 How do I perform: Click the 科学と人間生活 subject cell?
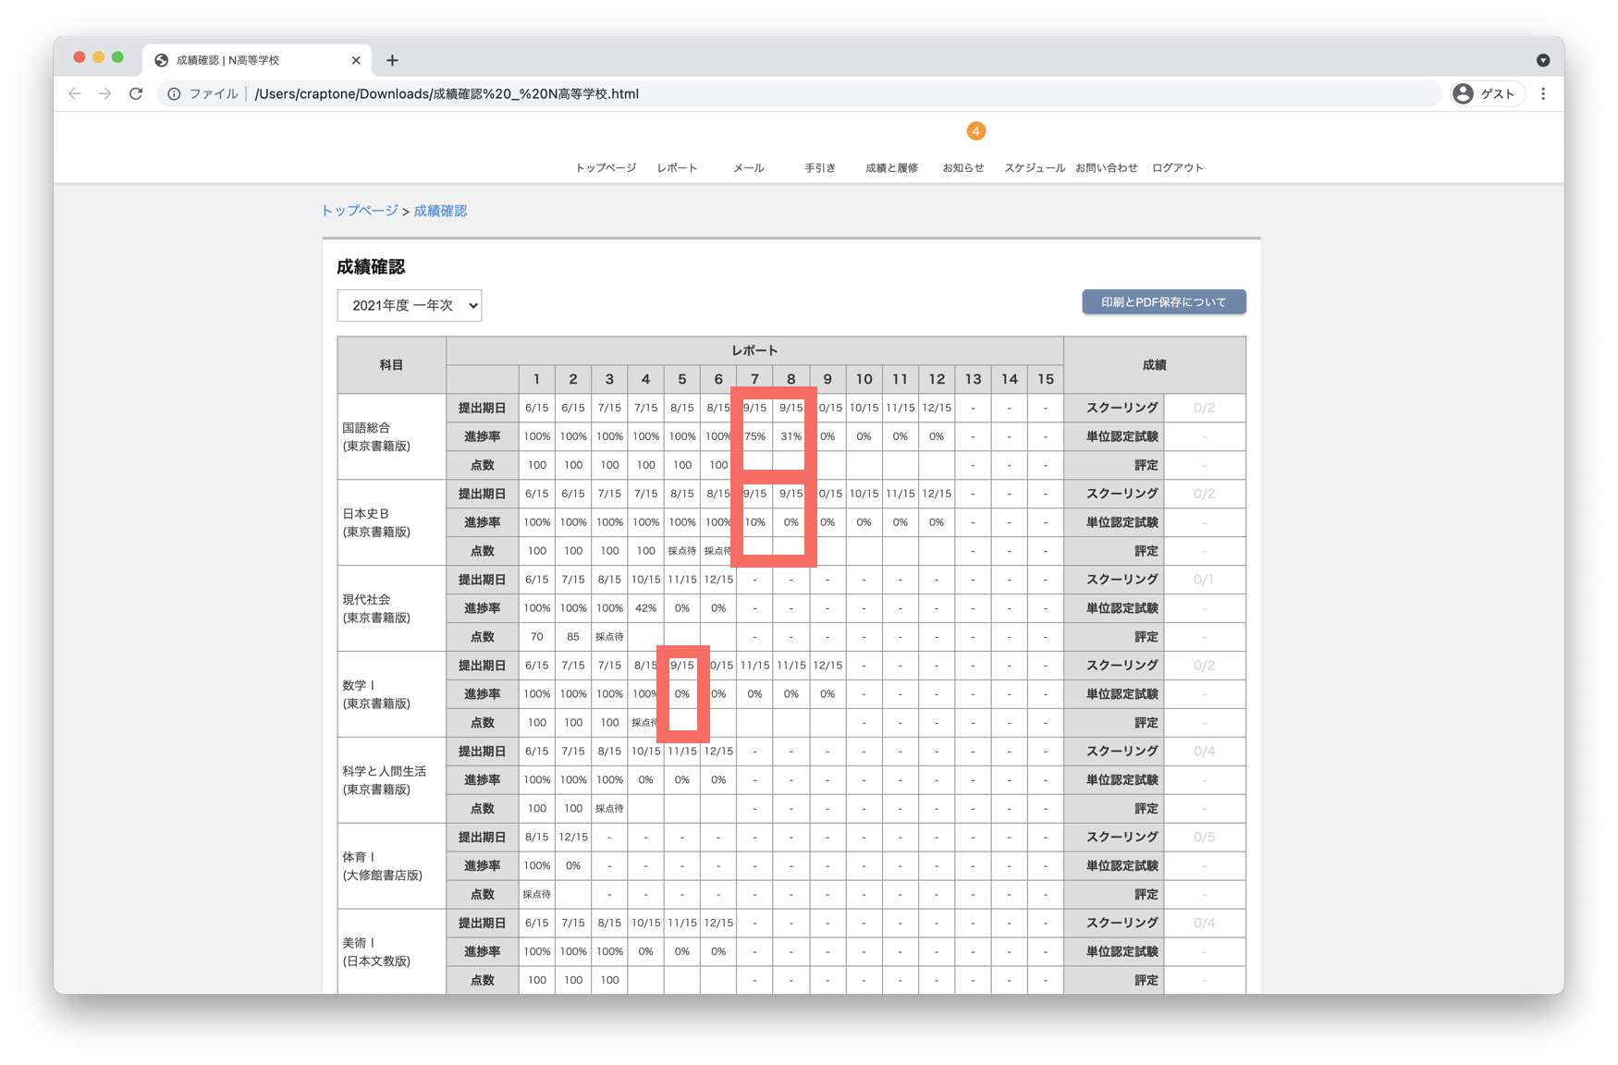[391, 780]
